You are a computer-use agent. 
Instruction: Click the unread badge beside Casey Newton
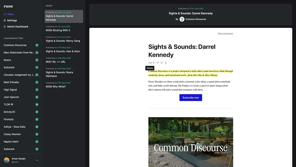[x=37, y=134]
